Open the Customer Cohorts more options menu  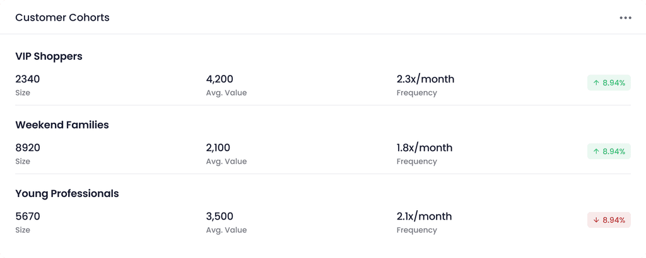(625, 18)
